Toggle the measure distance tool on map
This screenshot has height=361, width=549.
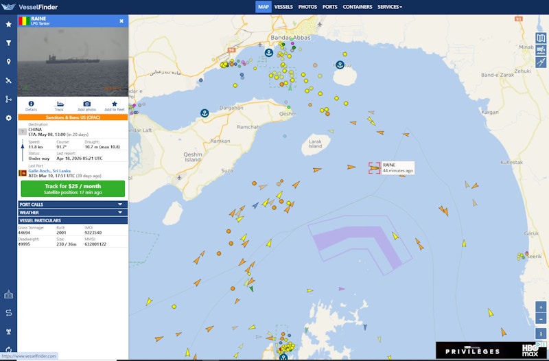click(541, 62)
